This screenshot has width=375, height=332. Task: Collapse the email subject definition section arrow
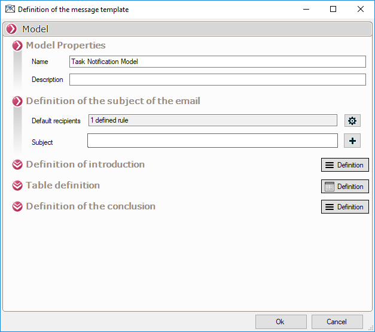point(17,101)
